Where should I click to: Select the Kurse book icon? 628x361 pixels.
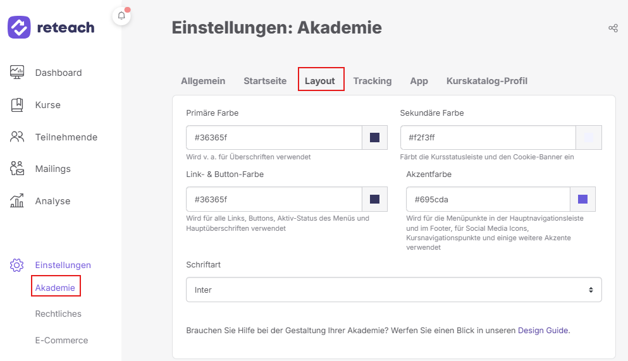pos(17,105)
